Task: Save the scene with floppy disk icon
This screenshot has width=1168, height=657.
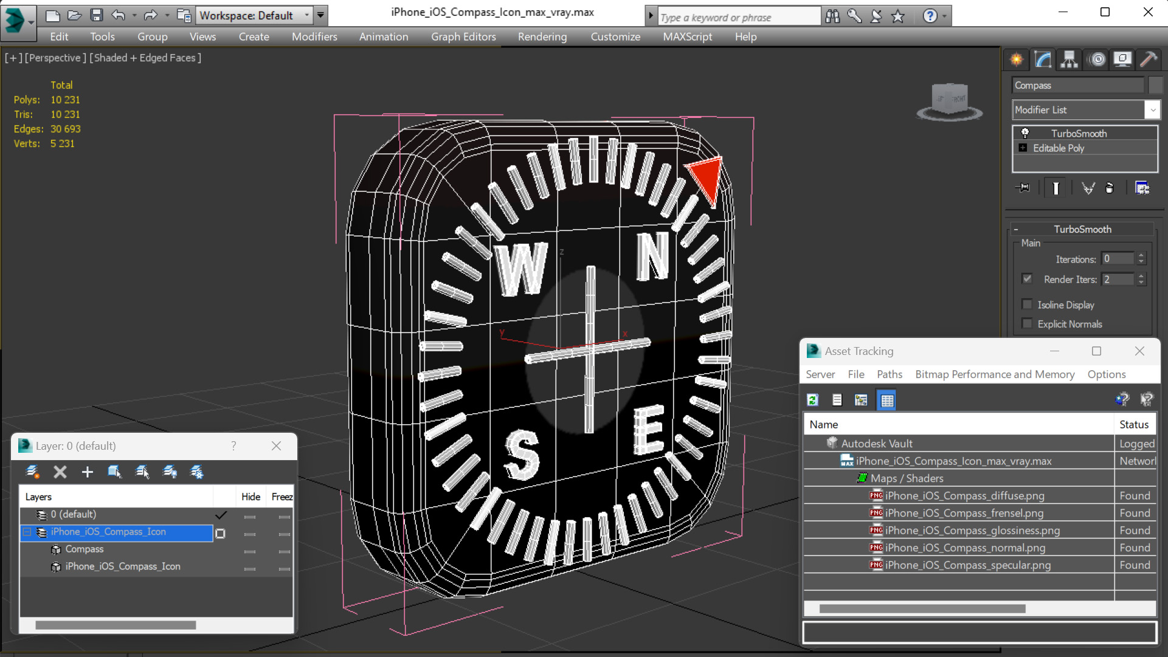Action: [96, 15]
